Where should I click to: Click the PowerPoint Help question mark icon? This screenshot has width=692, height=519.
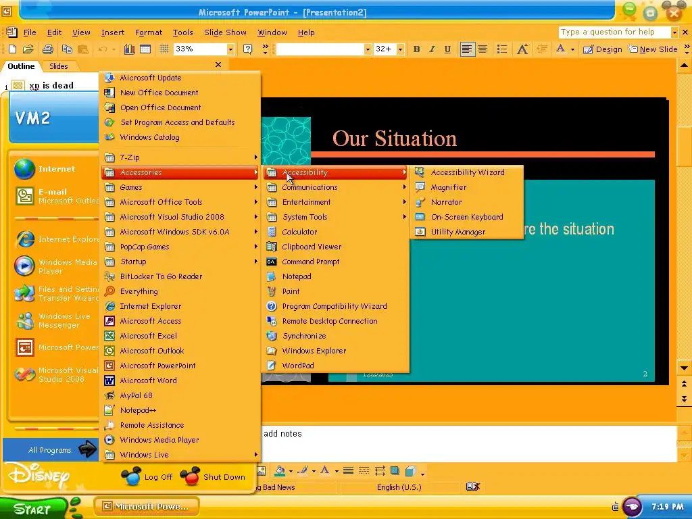pos(247,49)
